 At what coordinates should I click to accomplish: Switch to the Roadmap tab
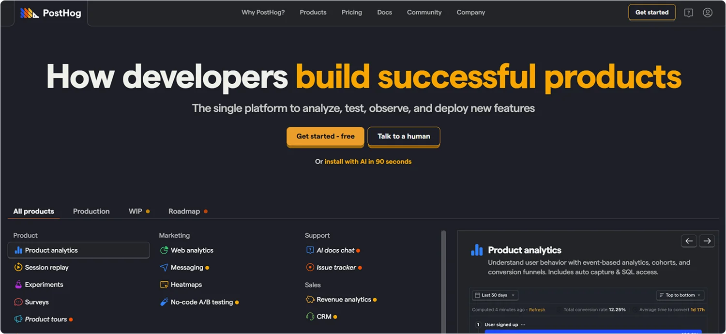coord(188,212)
